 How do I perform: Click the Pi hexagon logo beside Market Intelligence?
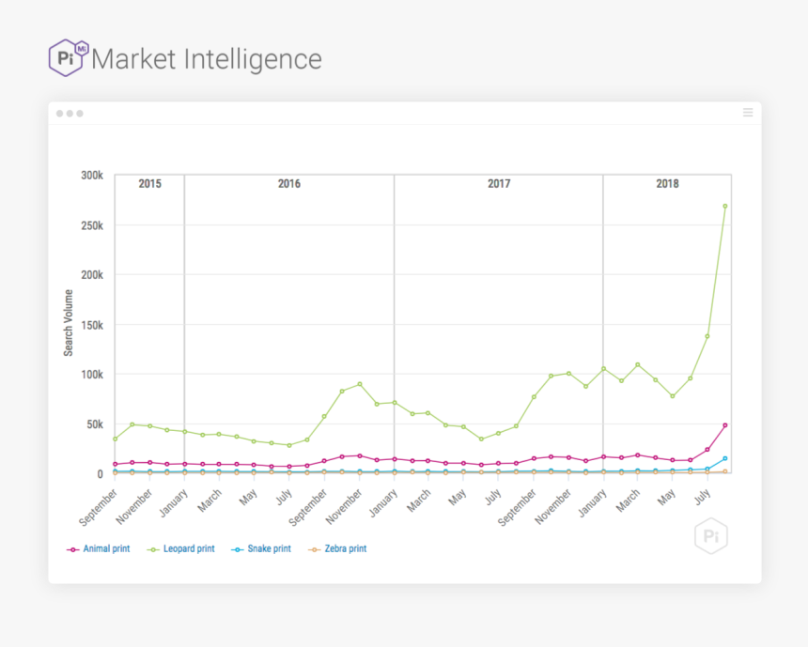(68, 57)
